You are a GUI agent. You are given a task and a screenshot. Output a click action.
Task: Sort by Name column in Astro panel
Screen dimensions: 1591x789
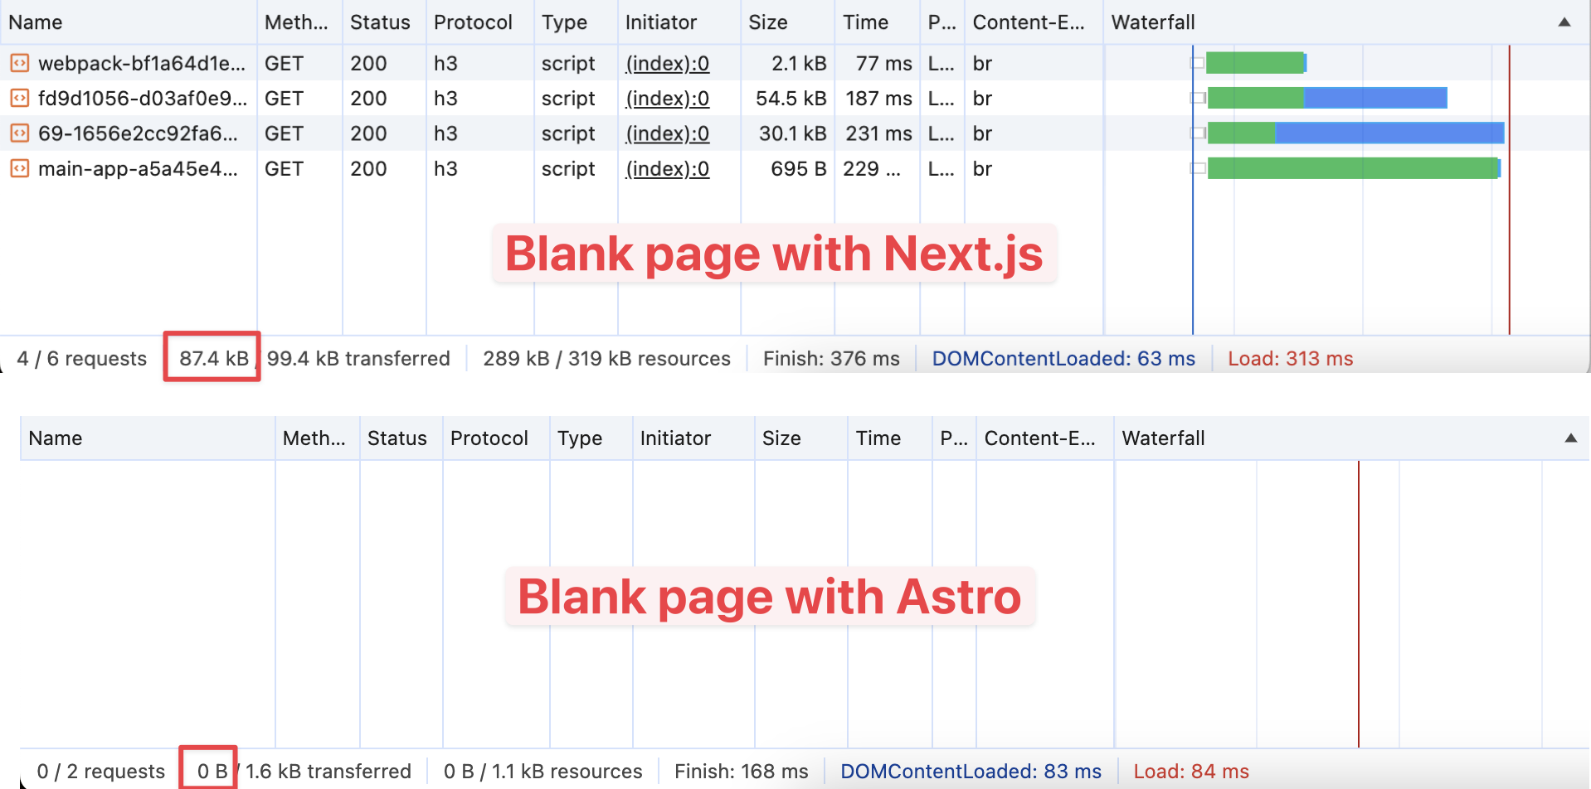pos(147,438)
